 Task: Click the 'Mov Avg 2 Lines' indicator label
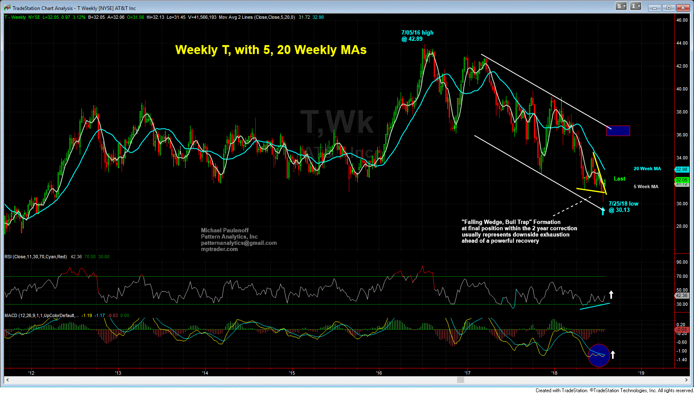(x=257, y=17)
